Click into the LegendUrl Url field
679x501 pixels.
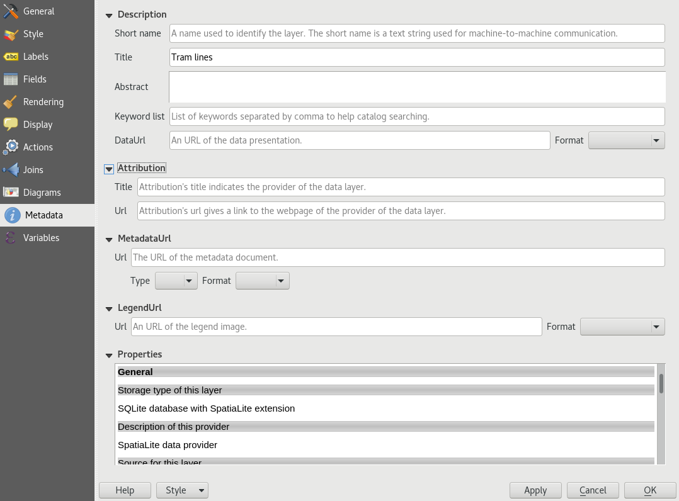click(336, 327)
